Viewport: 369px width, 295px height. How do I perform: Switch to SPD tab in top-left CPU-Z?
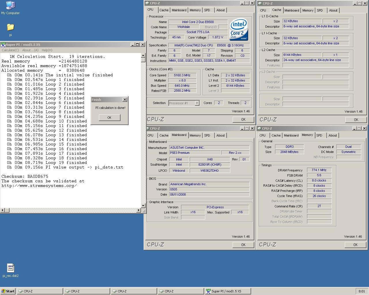(x=207, y=10)
